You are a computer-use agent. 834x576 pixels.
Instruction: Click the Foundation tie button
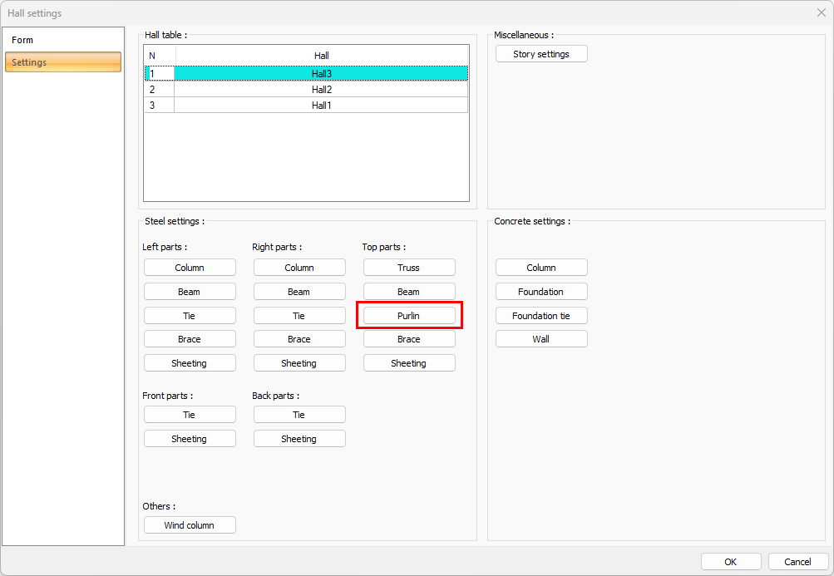541,316
